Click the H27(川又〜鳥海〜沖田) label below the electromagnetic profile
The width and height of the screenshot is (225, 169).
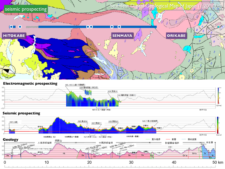tap(102, 110)
